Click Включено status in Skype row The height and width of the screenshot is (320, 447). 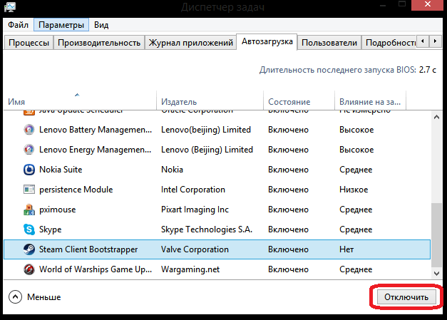(x=288, y=229)
